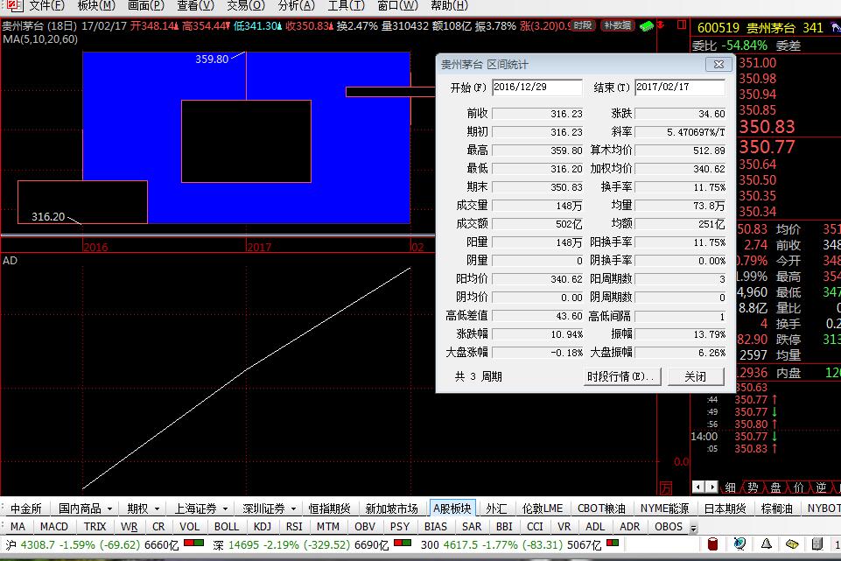The image size is (841, 561).
Task: Open the 文件(F) menu
Action: [46, 6]
